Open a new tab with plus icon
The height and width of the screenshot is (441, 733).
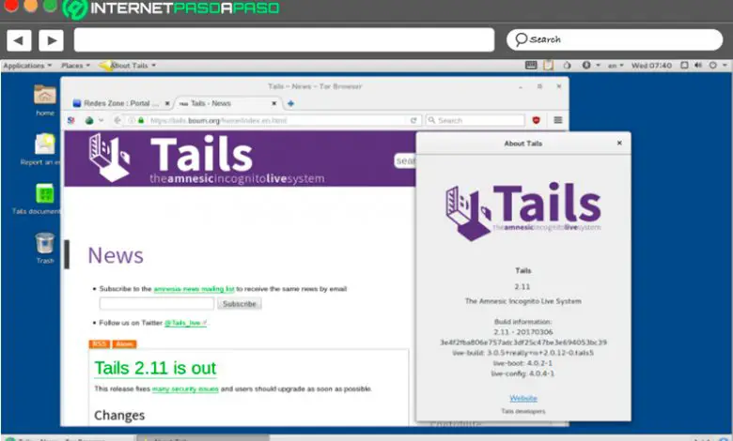(x=290, y=103)
